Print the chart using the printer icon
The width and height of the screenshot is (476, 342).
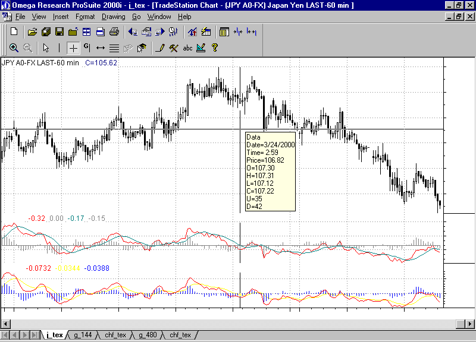point(114,32)
